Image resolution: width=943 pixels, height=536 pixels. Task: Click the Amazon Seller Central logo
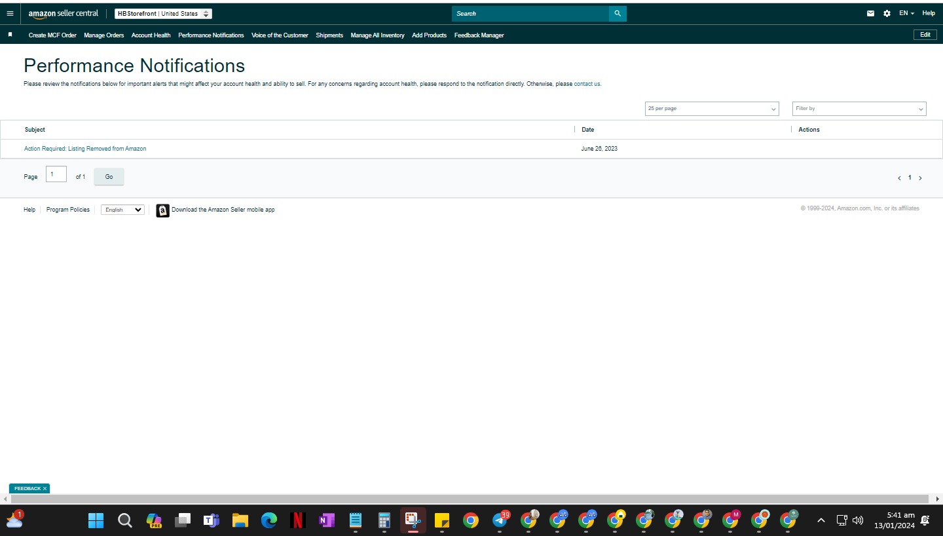click(x=64, y=14)
